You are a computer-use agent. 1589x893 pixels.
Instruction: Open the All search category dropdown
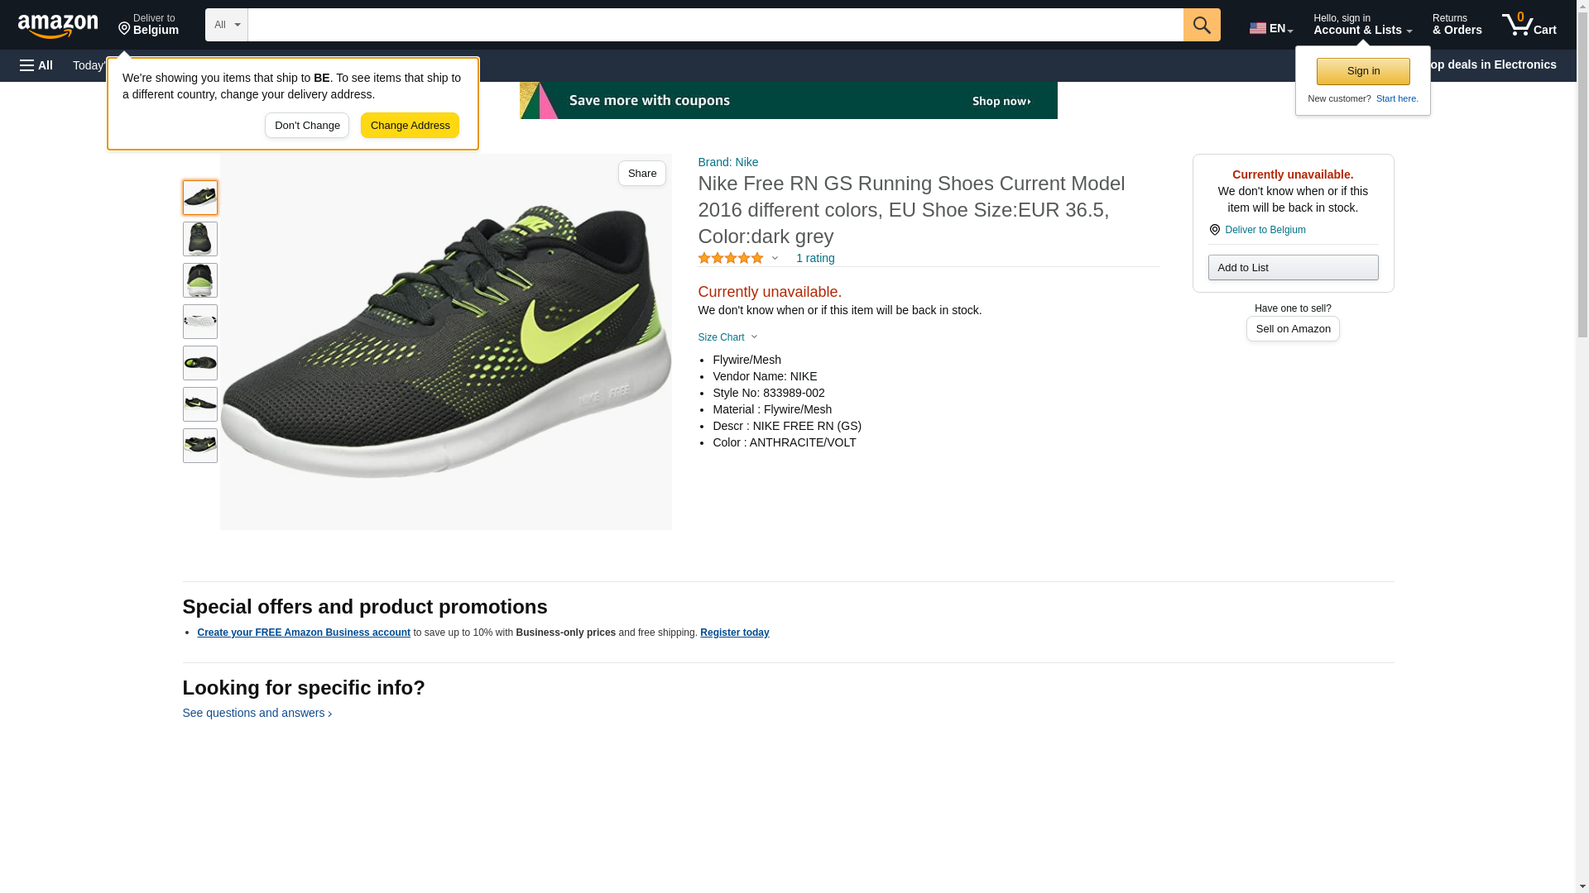(x=226, y=25)
